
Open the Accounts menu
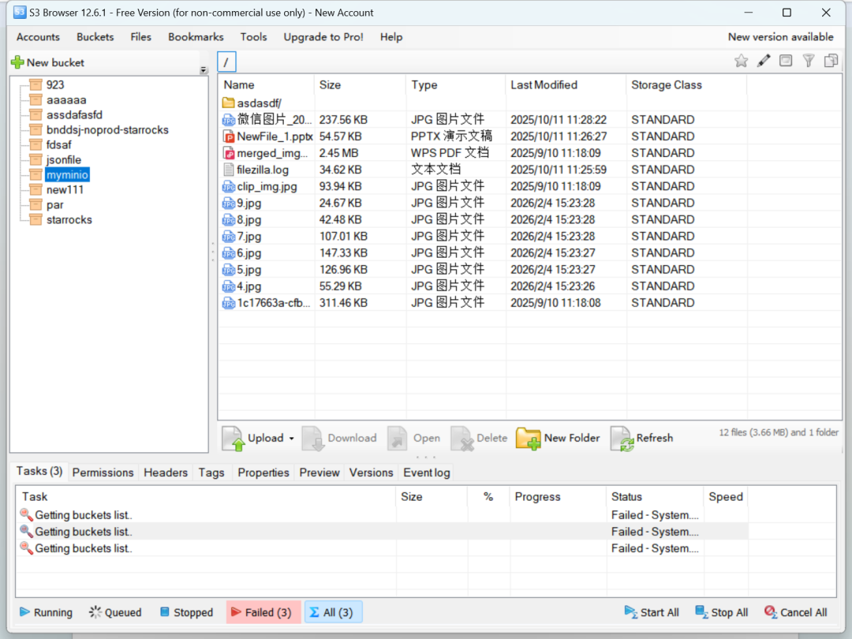point(38,37)
